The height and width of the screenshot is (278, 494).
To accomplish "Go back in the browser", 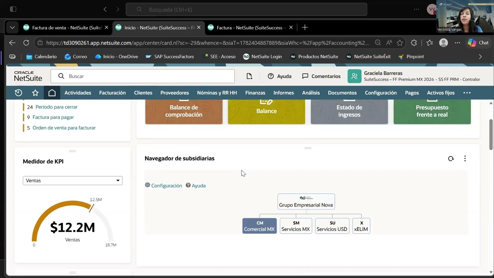I will [x=12, y=43].
